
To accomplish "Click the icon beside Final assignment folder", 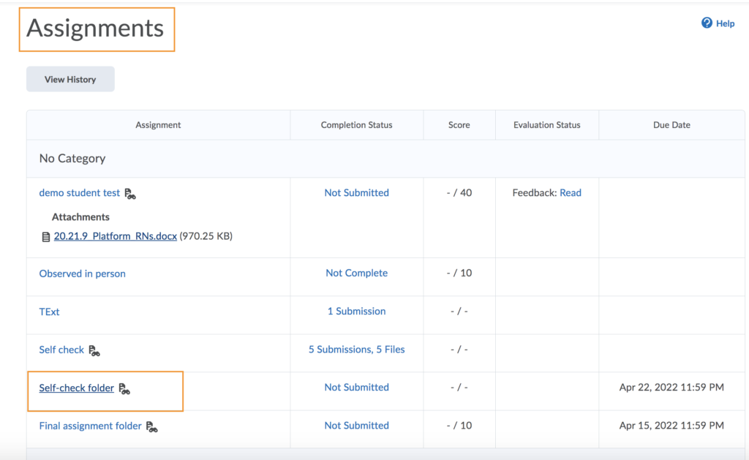I will [152, 426].
